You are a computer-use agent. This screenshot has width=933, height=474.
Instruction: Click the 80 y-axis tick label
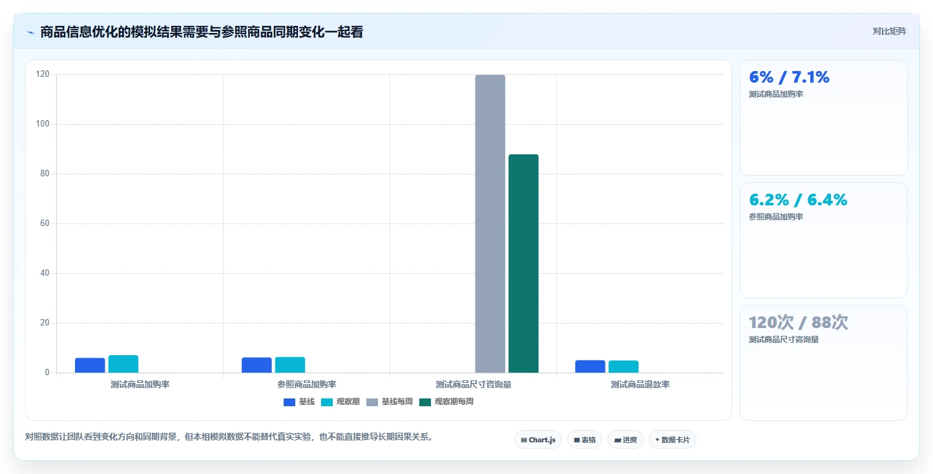(45, 174)
